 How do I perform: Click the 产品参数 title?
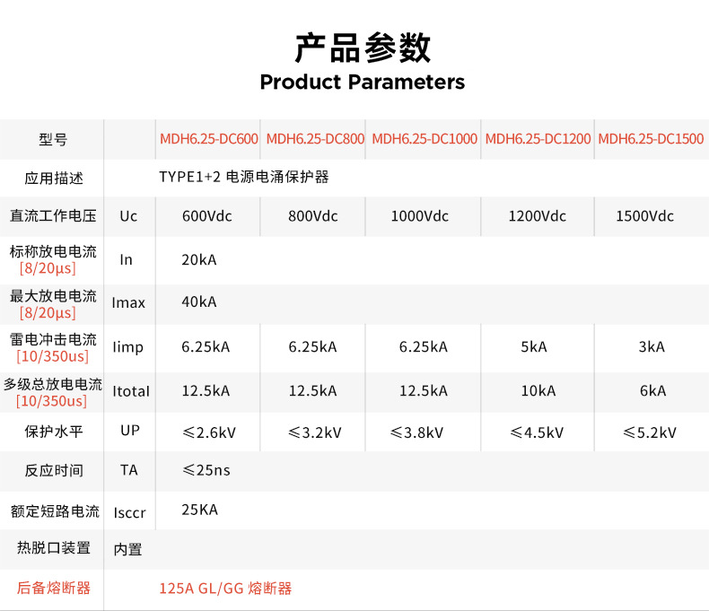point(363,48)
